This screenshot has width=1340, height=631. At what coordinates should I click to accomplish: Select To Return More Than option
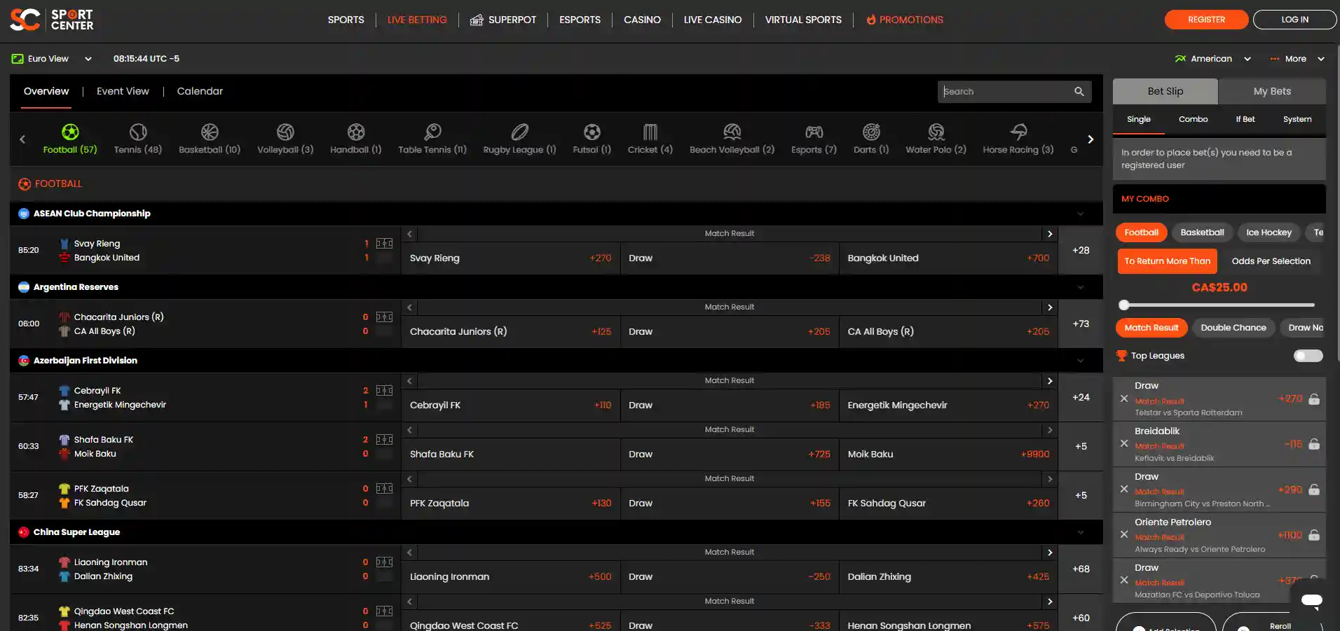coord(1167,261)
